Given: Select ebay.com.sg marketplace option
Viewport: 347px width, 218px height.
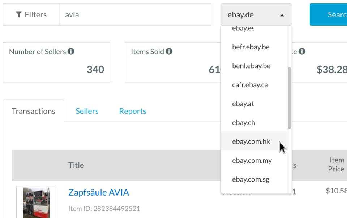Looking at the screenshot, I should 250,179.
